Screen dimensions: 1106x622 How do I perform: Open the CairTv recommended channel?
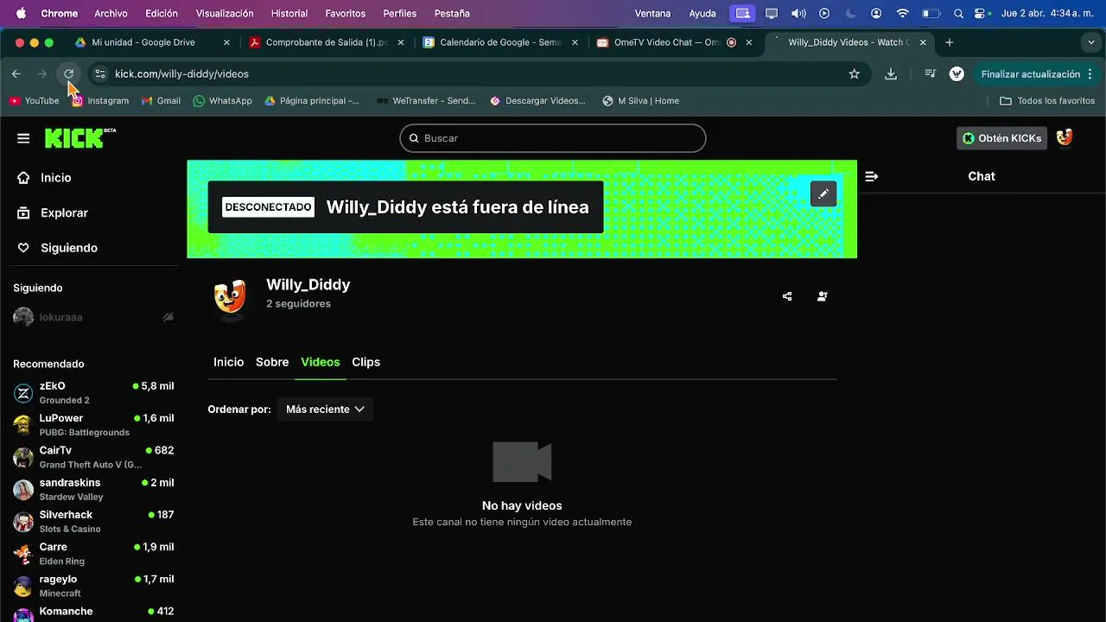pyautogui.click(x=93, y=457)
